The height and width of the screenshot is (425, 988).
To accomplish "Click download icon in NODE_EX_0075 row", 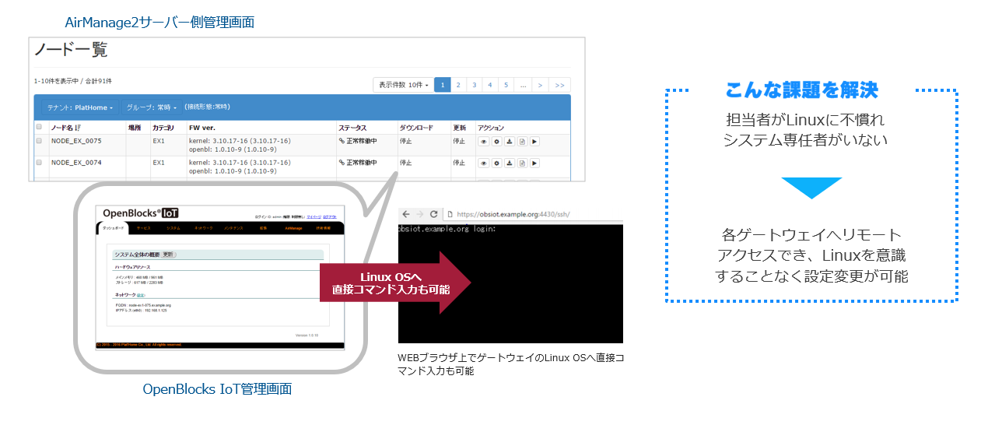I will click(509, 142).
